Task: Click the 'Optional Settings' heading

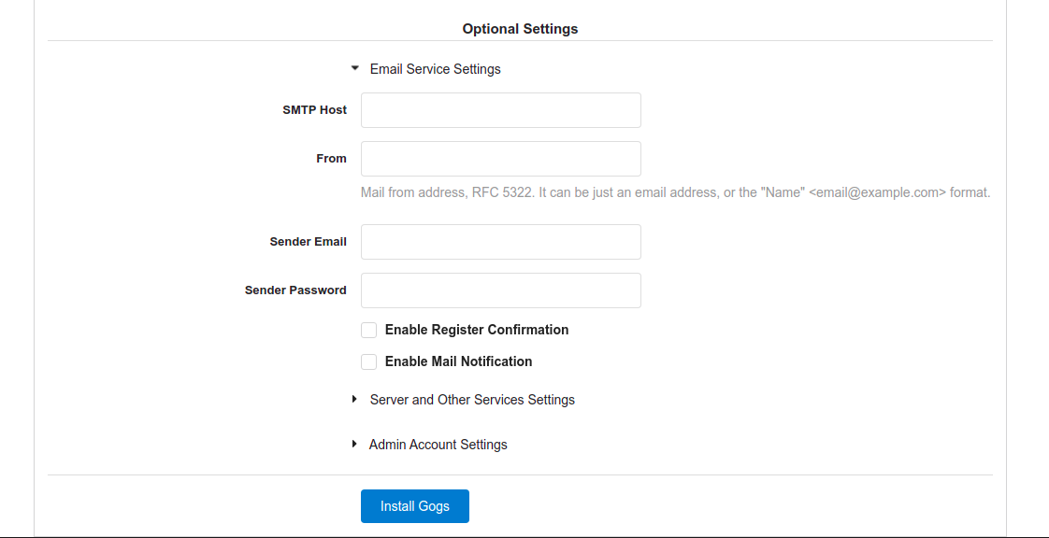Action: tap(520, 29)
